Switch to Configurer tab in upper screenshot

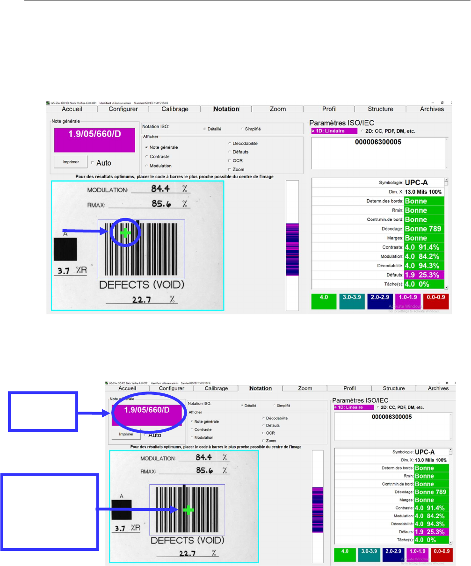point(123,109)
